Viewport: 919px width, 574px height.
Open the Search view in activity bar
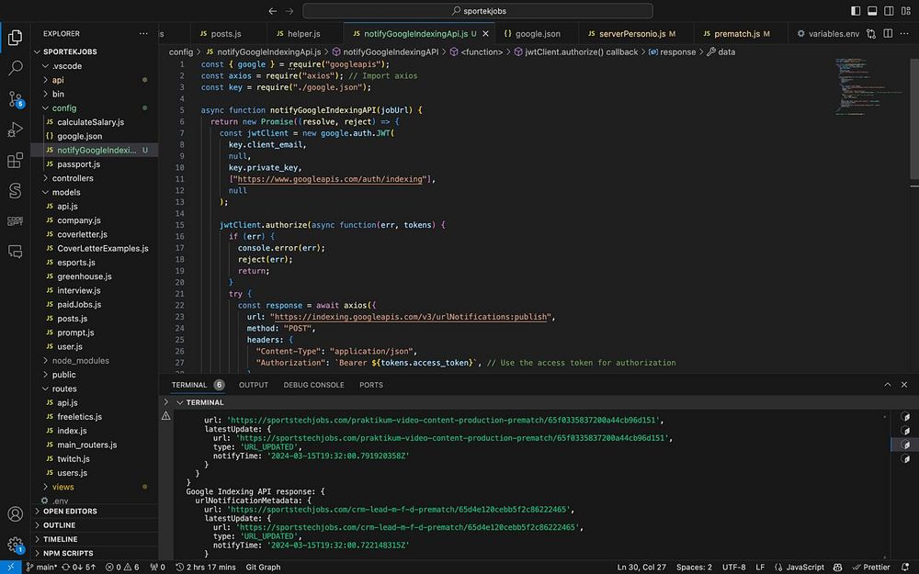pyautogui.click(x=15, y=68)
